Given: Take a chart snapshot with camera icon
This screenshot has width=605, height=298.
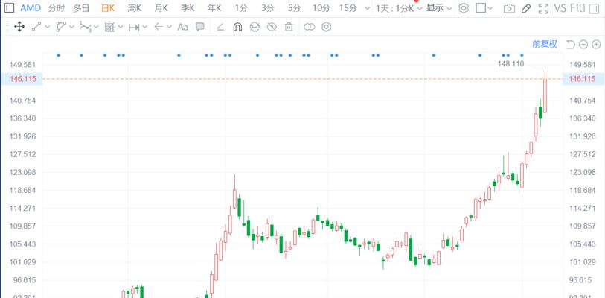Looking at the screenshot, I should 509,8.
